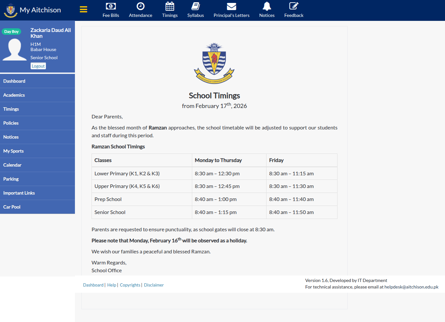Click the school crest above School Timings
The image size is (445, 322).
tap(214, 63)
